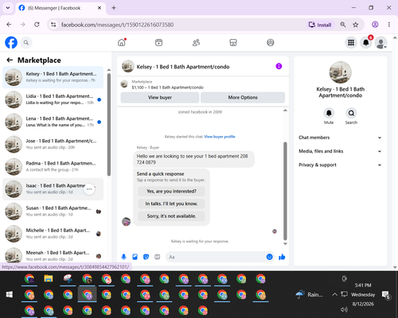Select the Messenger | Facebook tab
398x318 pixels.
tap(60, 8)
